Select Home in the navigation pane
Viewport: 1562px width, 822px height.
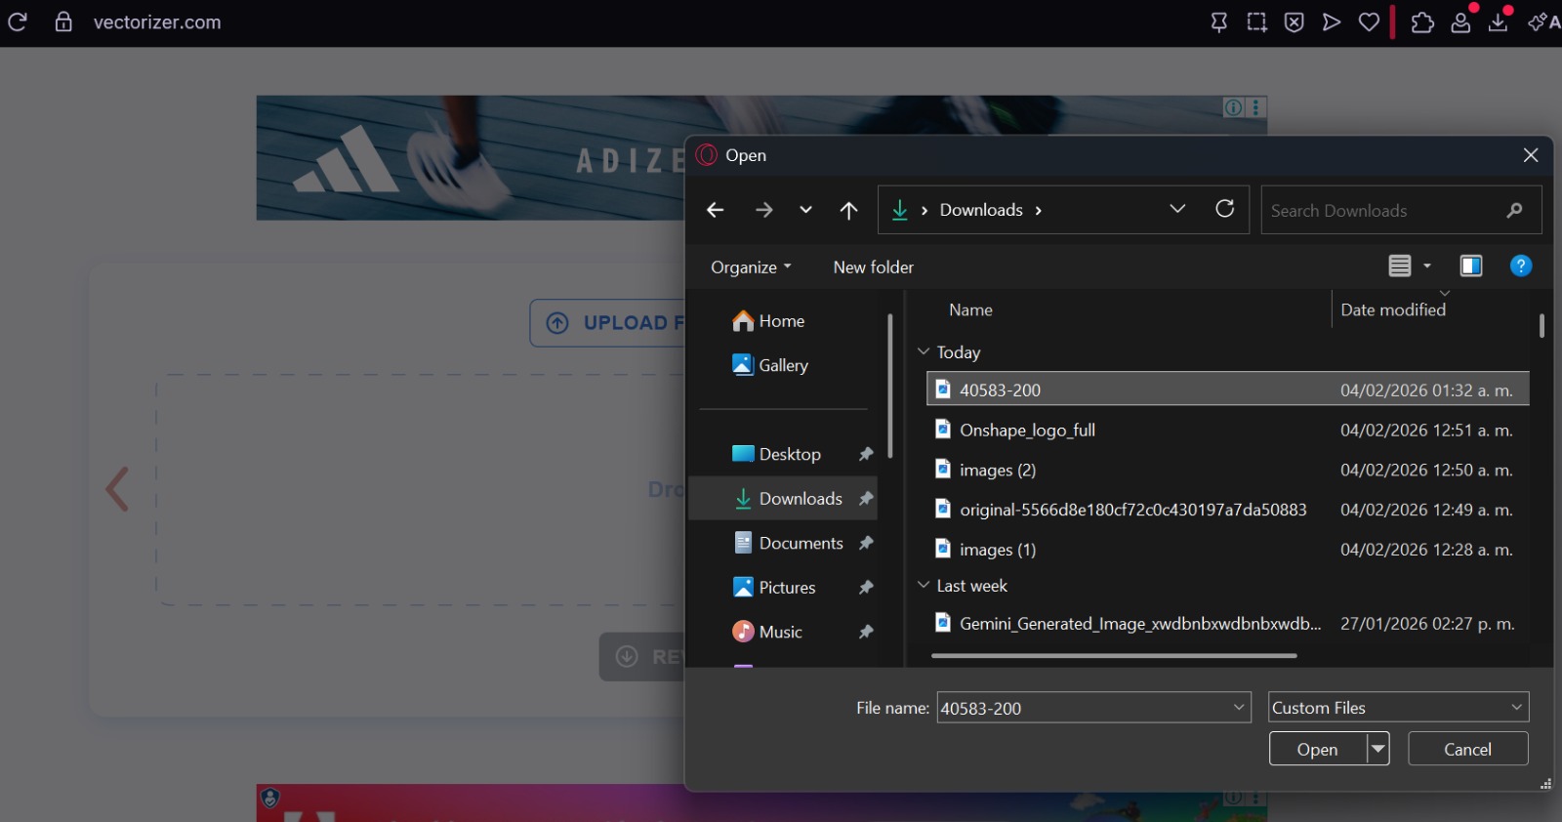point(768,321)
